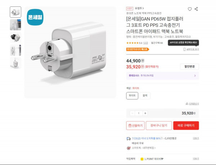Open the 단위환산기 unit converter

(x=192, y=104)
